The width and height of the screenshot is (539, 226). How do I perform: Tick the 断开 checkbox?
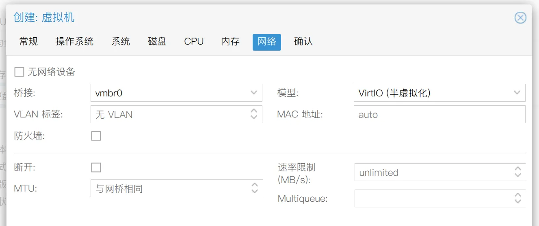[96, 167]
